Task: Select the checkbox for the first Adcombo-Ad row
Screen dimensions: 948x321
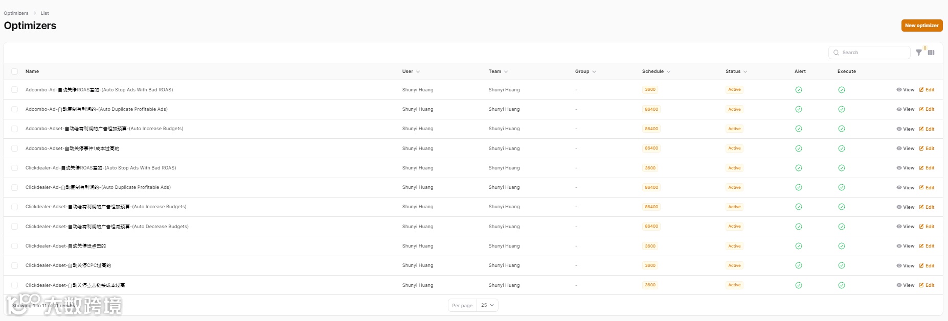Action: point(14,90)
